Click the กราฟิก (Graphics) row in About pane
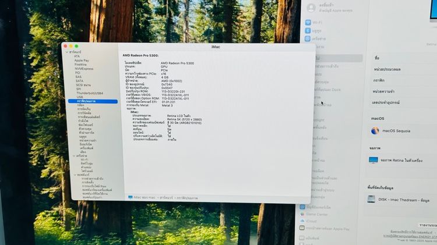 coord(404,80)
